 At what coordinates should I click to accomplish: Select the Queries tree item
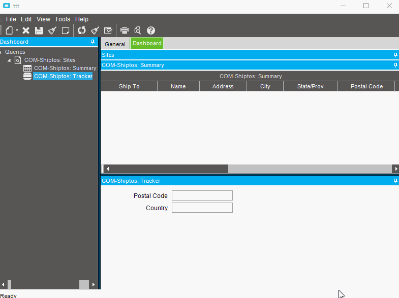click(x=15, y=52)
